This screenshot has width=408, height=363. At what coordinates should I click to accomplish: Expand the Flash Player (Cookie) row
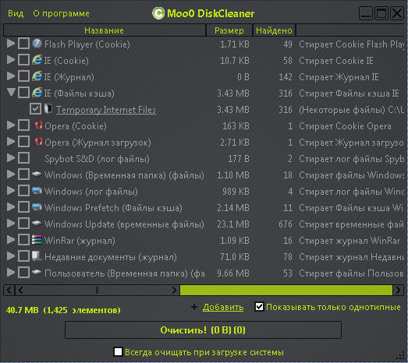10,44
